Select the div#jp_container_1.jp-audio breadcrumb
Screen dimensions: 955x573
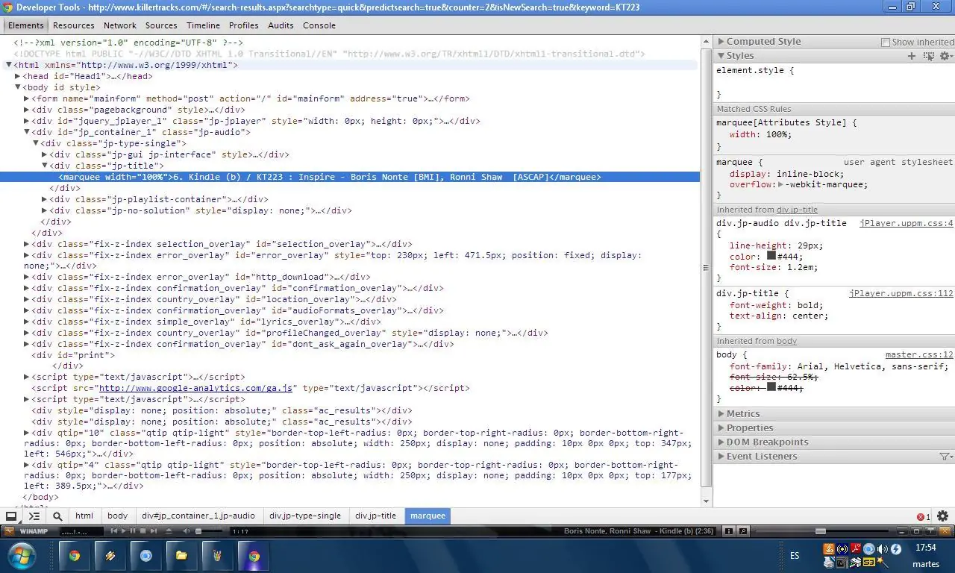click(198, 516)
